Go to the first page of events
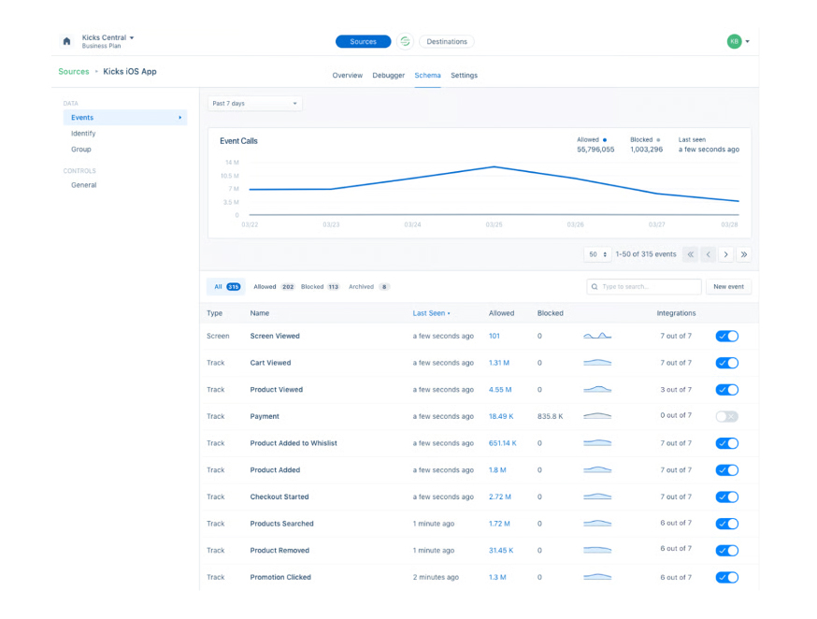The height and width of the screenshot is (619, 817). pyautogui.click(x=690, y=254)
